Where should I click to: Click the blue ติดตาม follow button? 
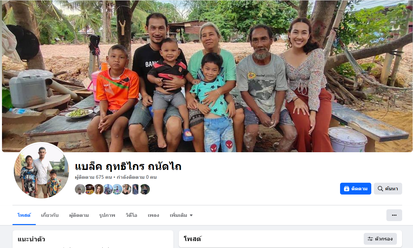(x=356, y=189)
